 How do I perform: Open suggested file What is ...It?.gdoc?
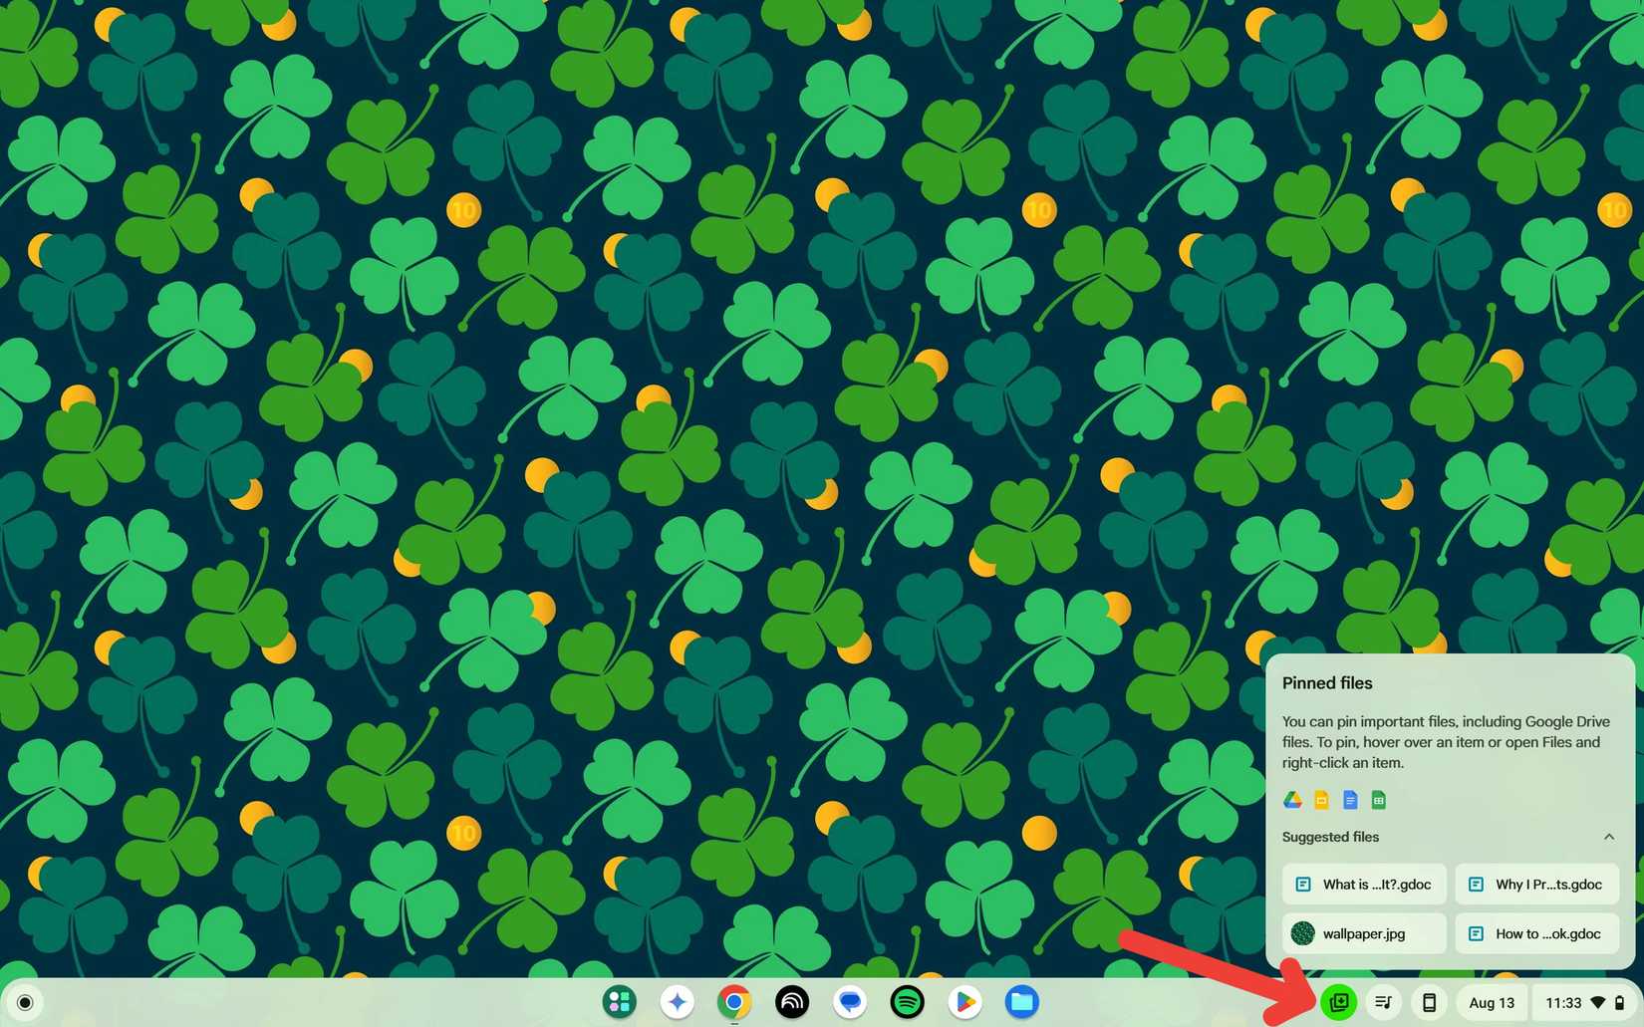[1364, 885]
